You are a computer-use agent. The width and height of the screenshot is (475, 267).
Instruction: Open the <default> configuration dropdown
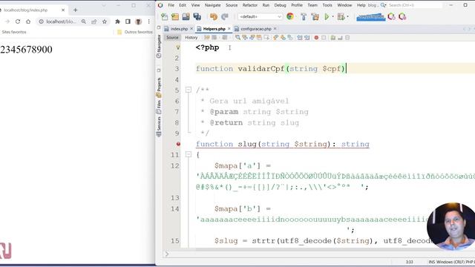[x=261, y=16]
